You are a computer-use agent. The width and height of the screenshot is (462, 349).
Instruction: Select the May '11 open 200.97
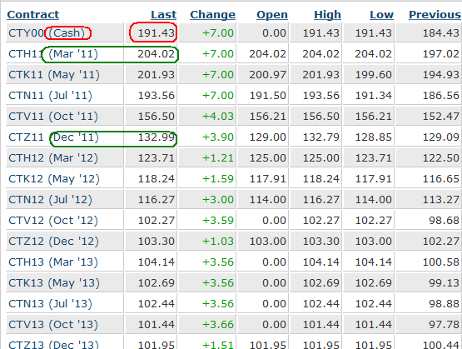(267, 75)
